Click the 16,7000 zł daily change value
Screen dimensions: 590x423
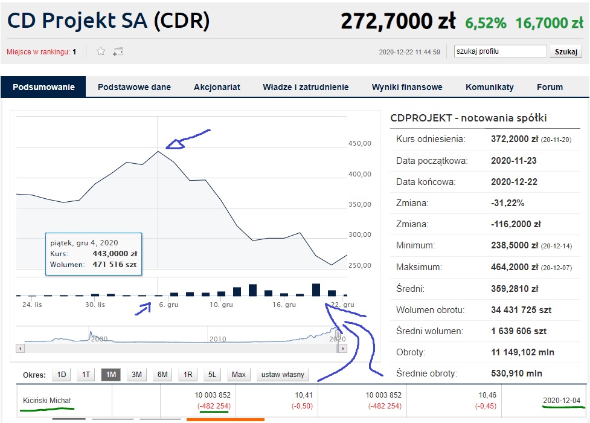coord(550,23)
